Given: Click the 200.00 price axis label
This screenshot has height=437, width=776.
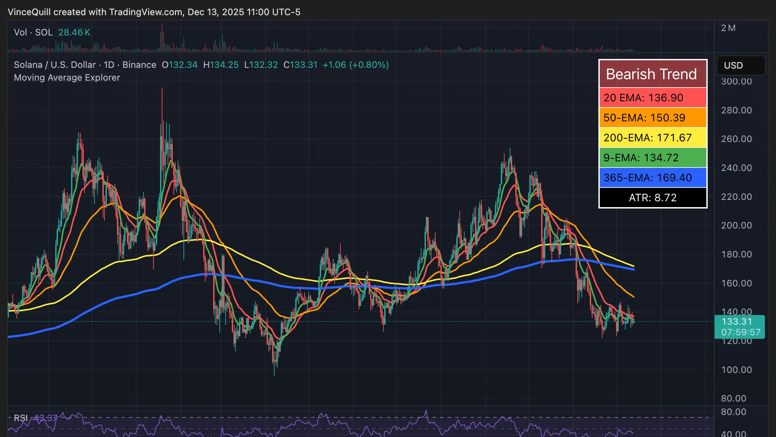Looking at the screenshot, I should pos(736,225).
